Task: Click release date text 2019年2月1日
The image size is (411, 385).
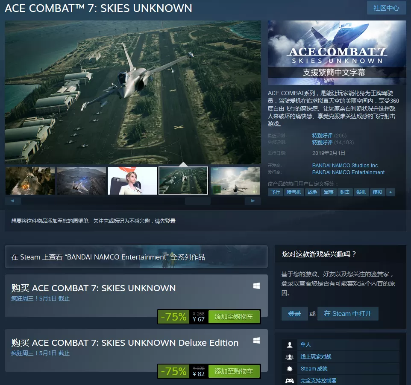Action: (329, 153)
